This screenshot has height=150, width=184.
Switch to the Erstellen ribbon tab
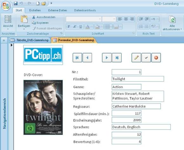tap(35, 10)
